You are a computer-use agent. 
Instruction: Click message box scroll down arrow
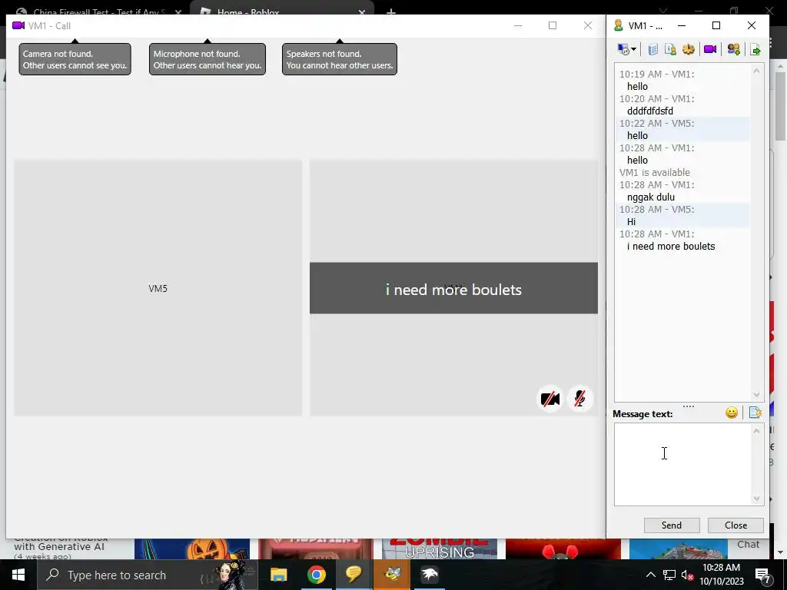click(x=756, y=498)
